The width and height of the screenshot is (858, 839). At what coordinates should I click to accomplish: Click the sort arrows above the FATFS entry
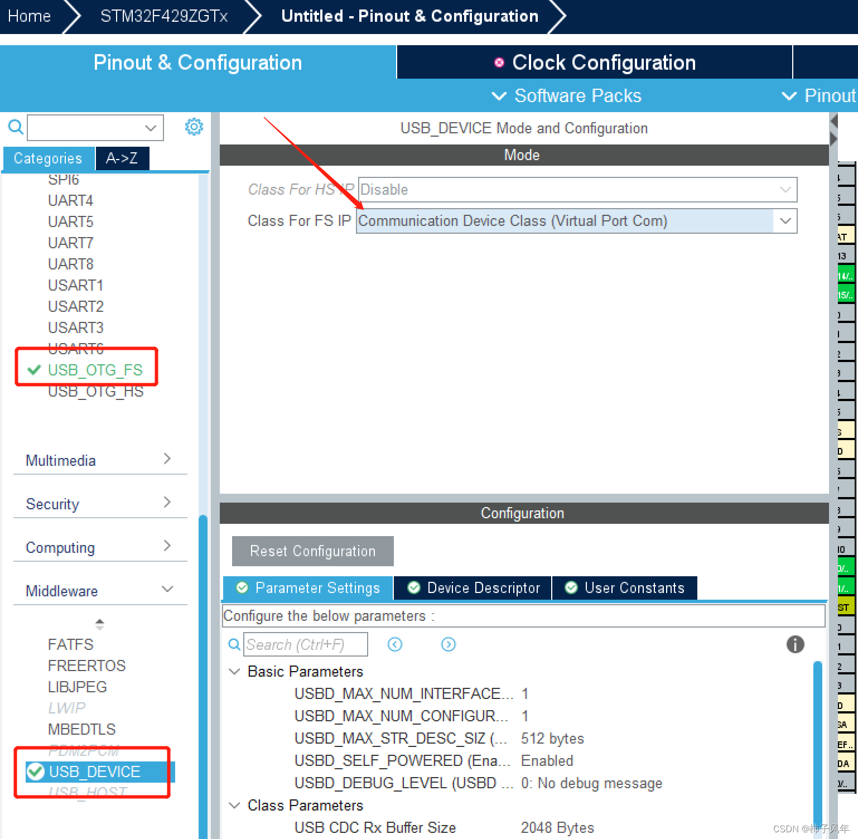click(99, 624)
